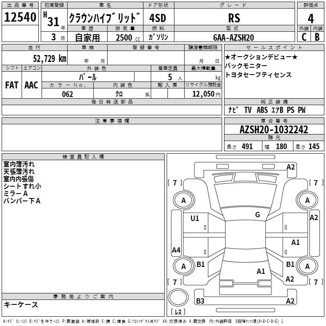Click the length value 491
Image resolution: width=326 pixels, height=326 pixels.
247,146
